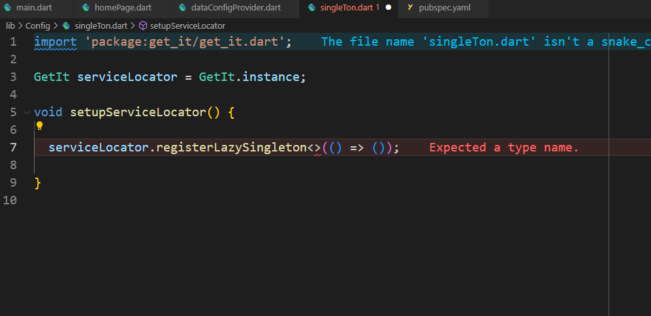
Task: Click the cube symbol icon in breadcrumb
Action: pyautogui.click(x=143, y=25)
